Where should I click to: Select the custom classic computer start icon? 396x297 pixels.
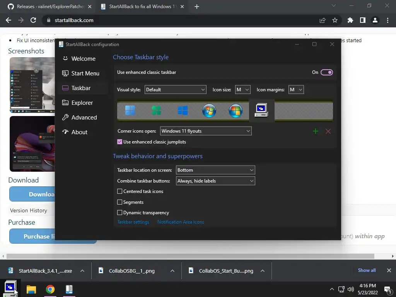[261, 110]
